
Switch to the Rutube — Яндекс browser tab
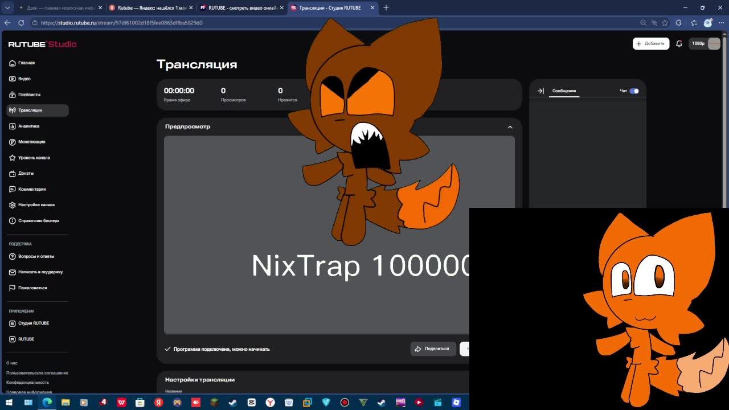[x=151, y=8]
